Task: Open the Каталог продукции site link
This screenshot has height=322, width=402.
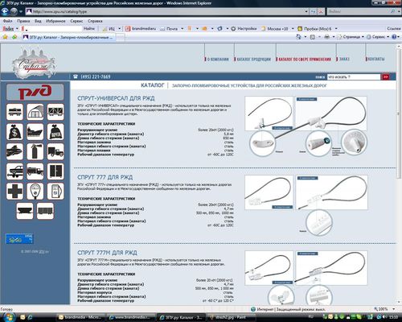Action: click(x=254, y=59)
